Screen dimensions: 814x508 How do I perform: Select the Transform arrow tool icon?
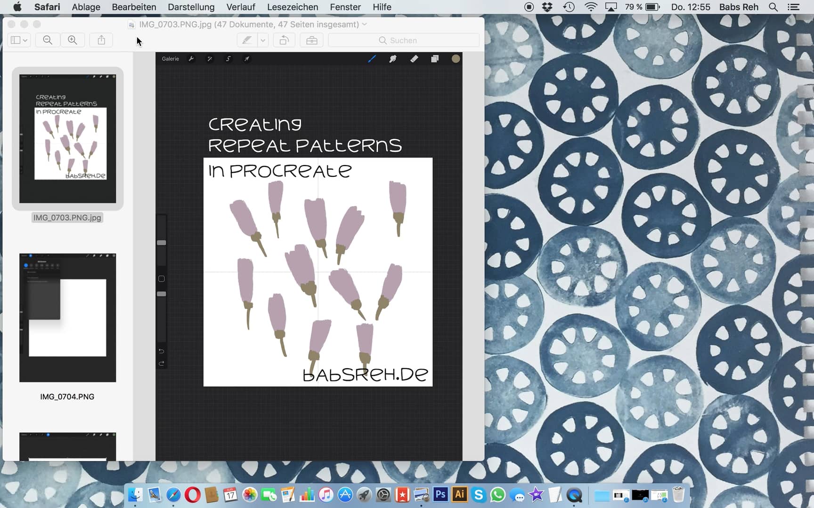[x=247, y=59]
